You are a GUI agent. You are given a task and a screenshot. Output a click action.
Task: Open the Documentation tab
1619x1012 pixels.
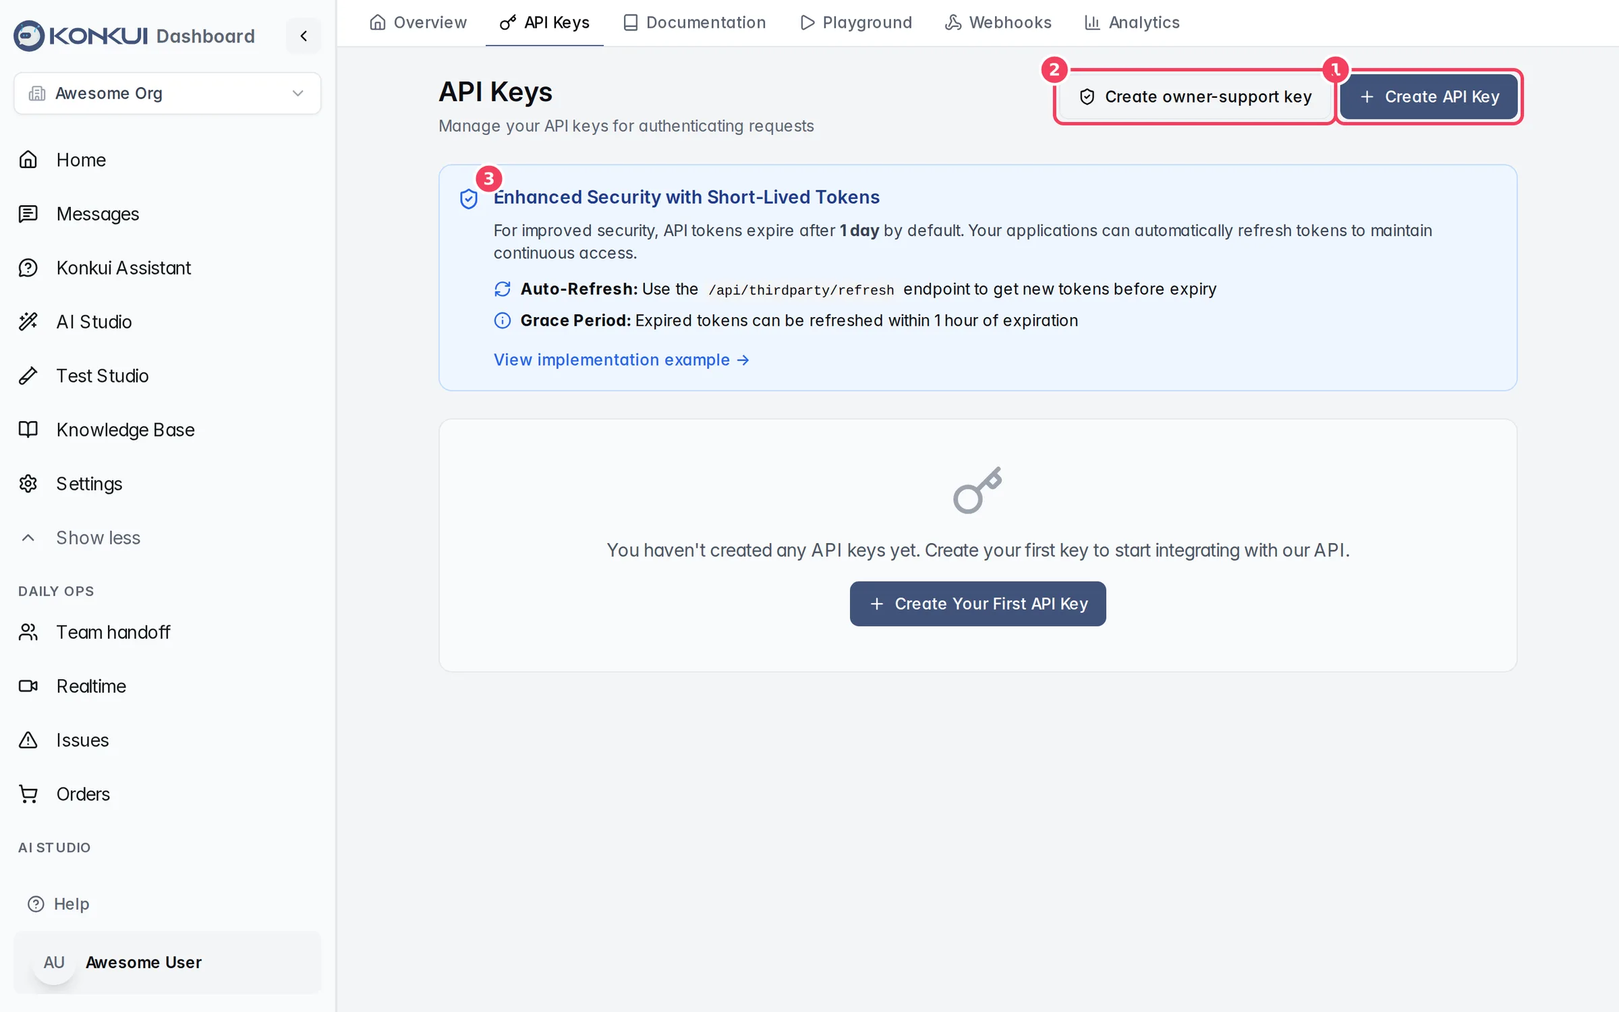(694, 23)
